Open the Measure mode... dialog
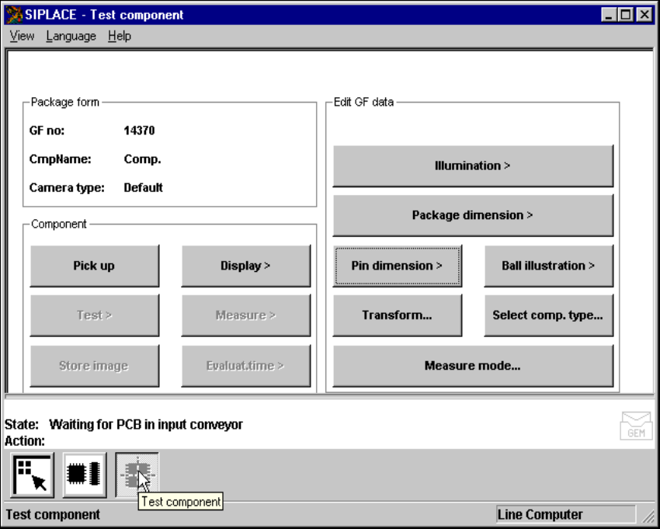This screenshot has height=529, width=660. coord(473,366)
